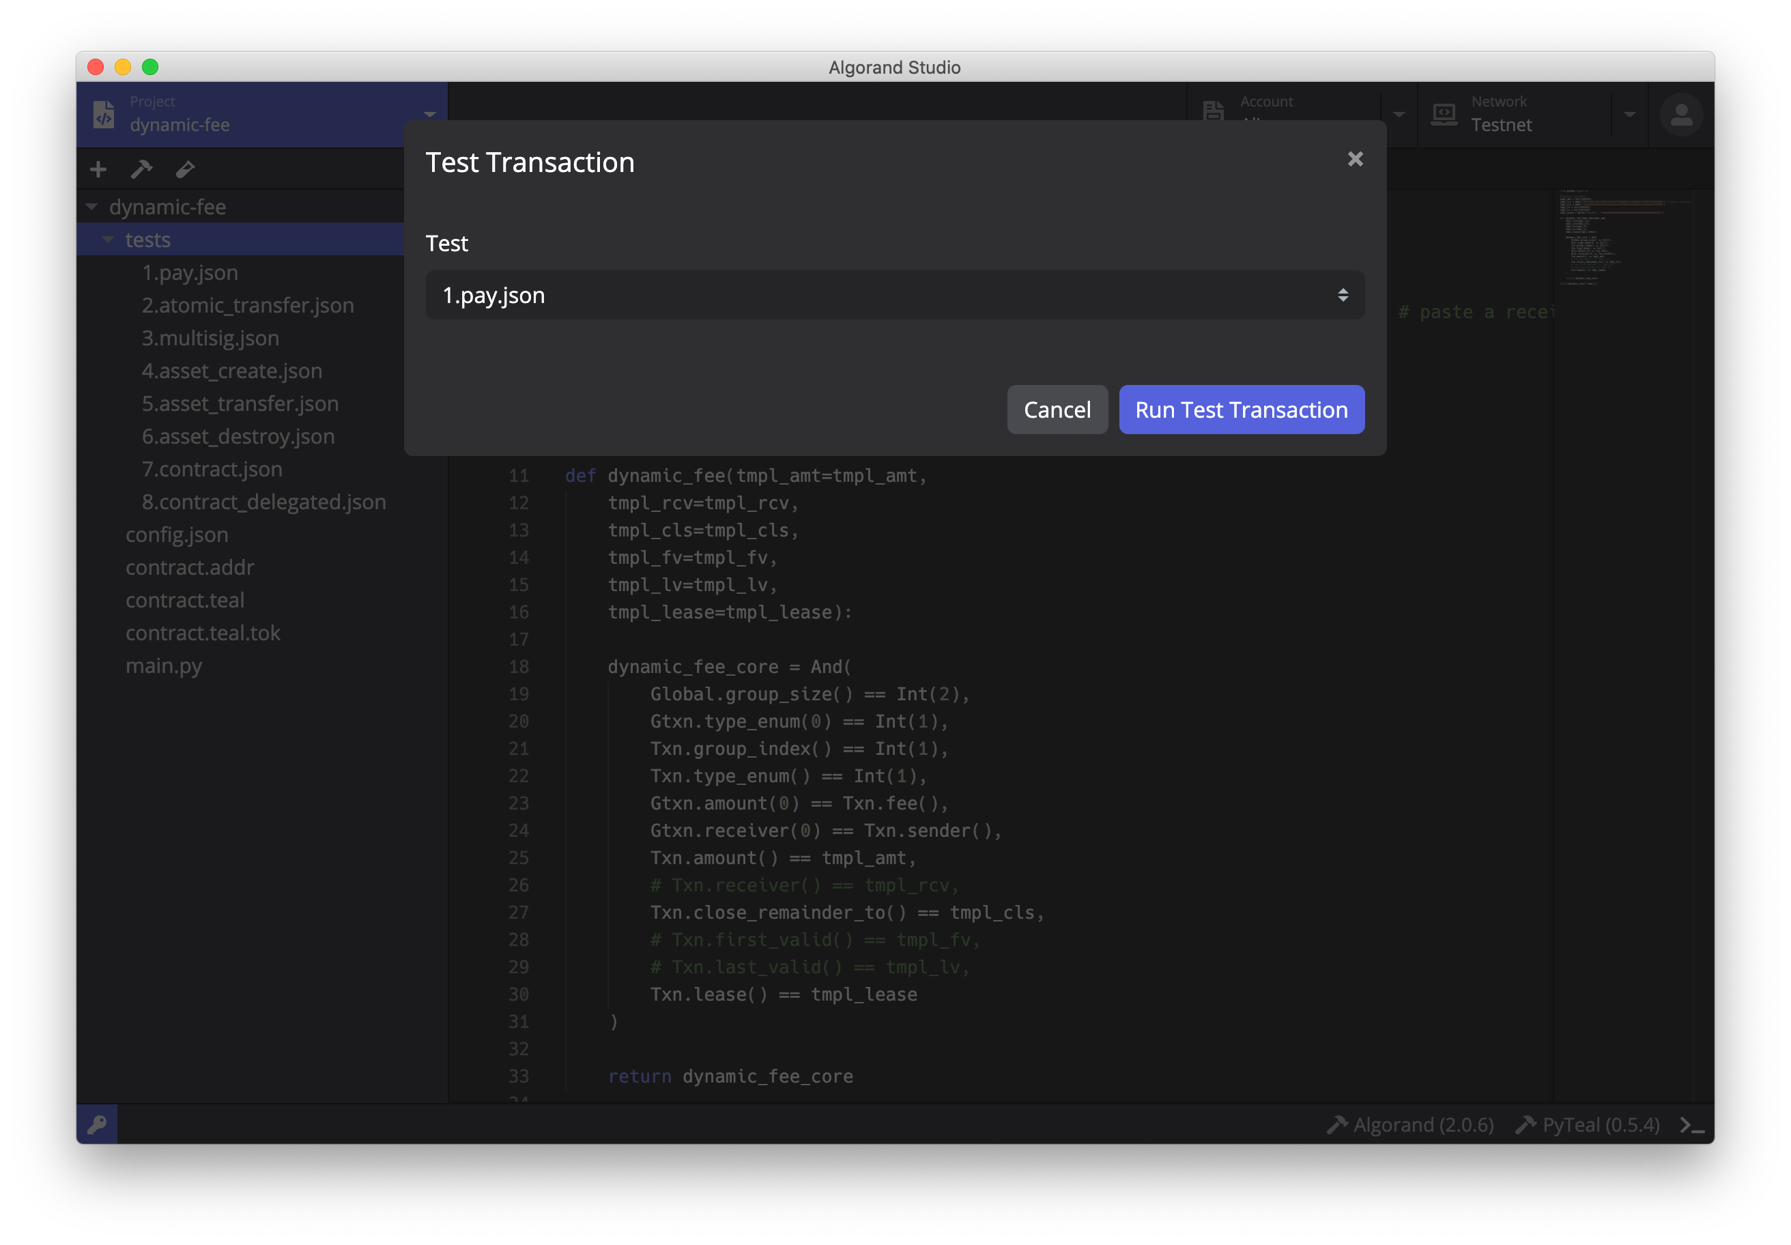This screenshot has width=1791, height=1245.
Task: Open the Project dropdown for dynamic-fee
Action: coord(430,114)
